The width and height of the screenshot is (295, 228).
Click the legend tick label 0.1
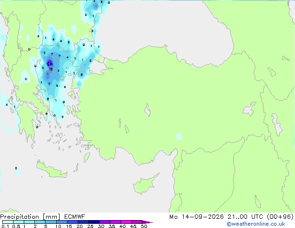coord(5,226)
